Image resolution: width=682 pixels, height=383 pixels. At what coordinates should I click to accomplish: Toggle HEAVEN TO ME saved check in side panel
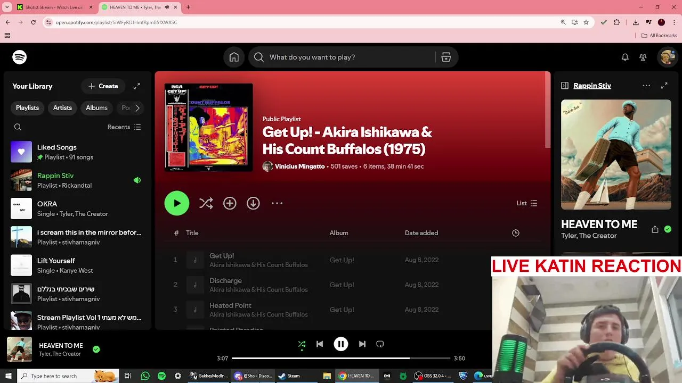click(x=668, y=229)
